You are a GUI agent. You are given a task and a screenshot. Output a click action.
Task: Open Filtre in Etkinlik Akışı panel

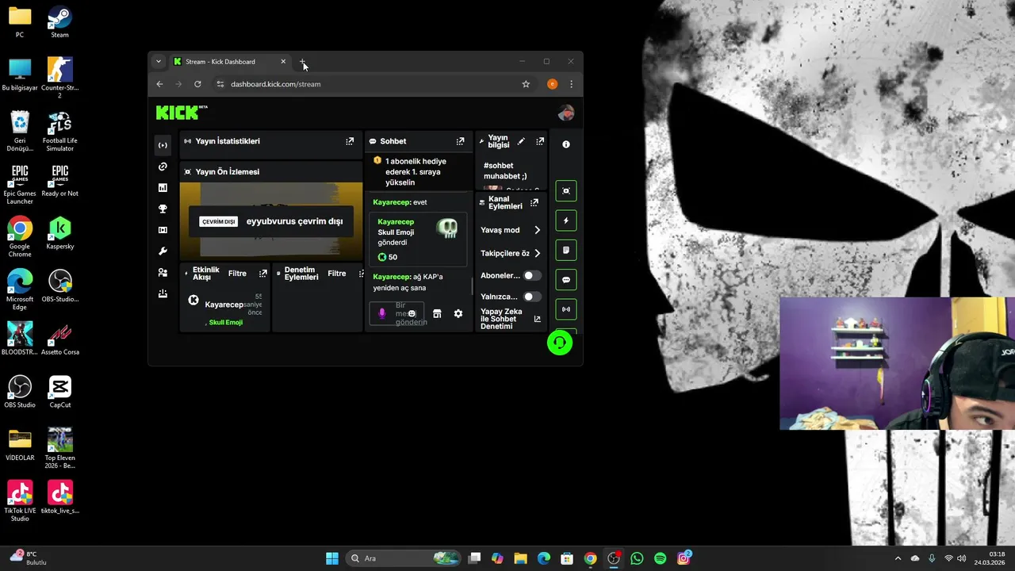237,274
